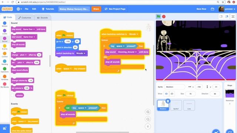Click the clear sound effects block

[x=20, y=70]
